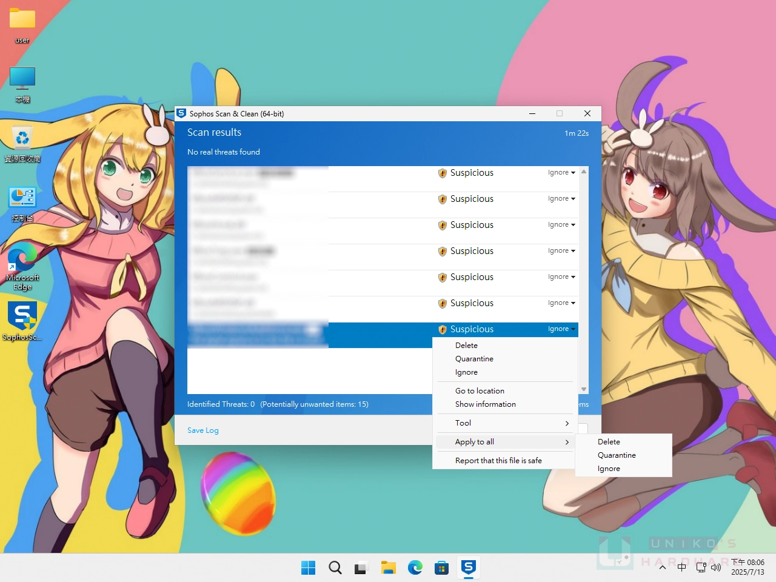The height and width of the screenshot is (582, 776).
Task: Click shield icon of third Suspicious row
Action: point(443,226)
